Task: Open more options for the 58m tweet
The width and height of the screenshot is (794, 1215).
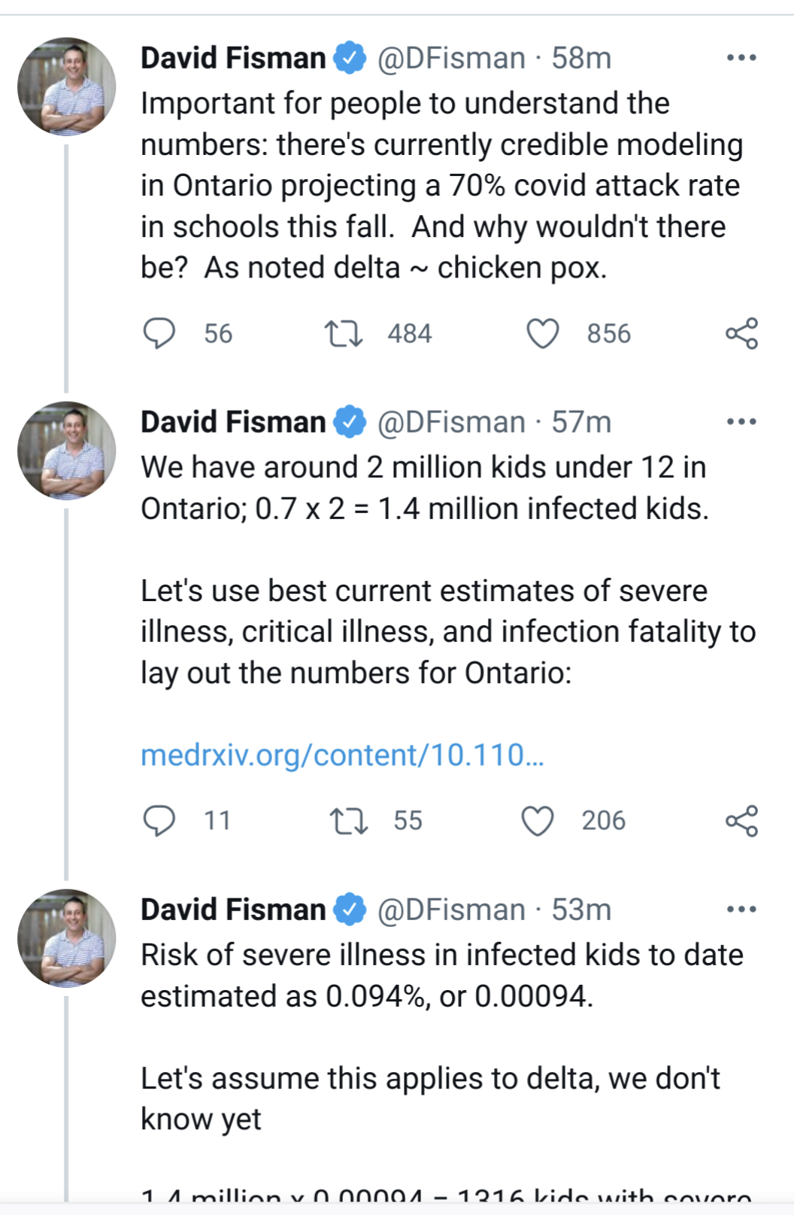Action: [x=741, y=58]
